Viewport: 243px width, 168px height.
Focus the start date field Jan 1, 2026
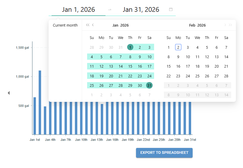point(79,9)
